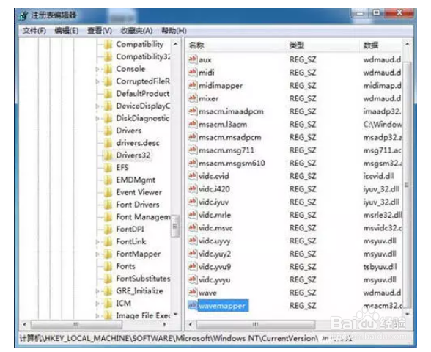Image resolution: width=431 pixels, height=352 pixels.
Task: Select the EMDMgmt key
Action: click(x=136, y=180)
